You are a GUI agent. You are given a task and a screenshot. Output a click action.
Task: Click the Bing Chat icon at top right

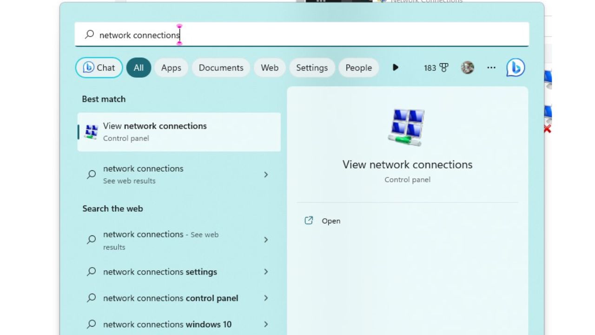click(515, 67)
